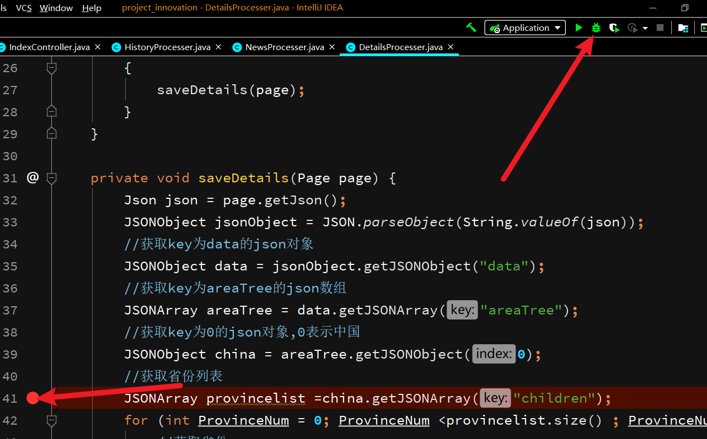
Task: Click class icon on DetailsProcesser.java tab
Action: 351,47
